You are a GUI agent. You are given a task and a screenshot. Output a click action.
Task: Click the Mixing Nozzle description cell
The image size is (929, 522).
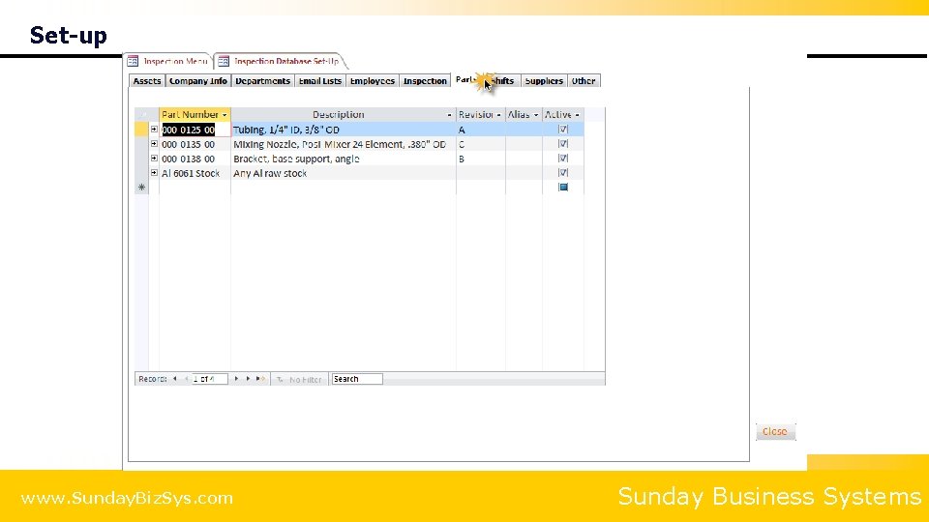344,144
